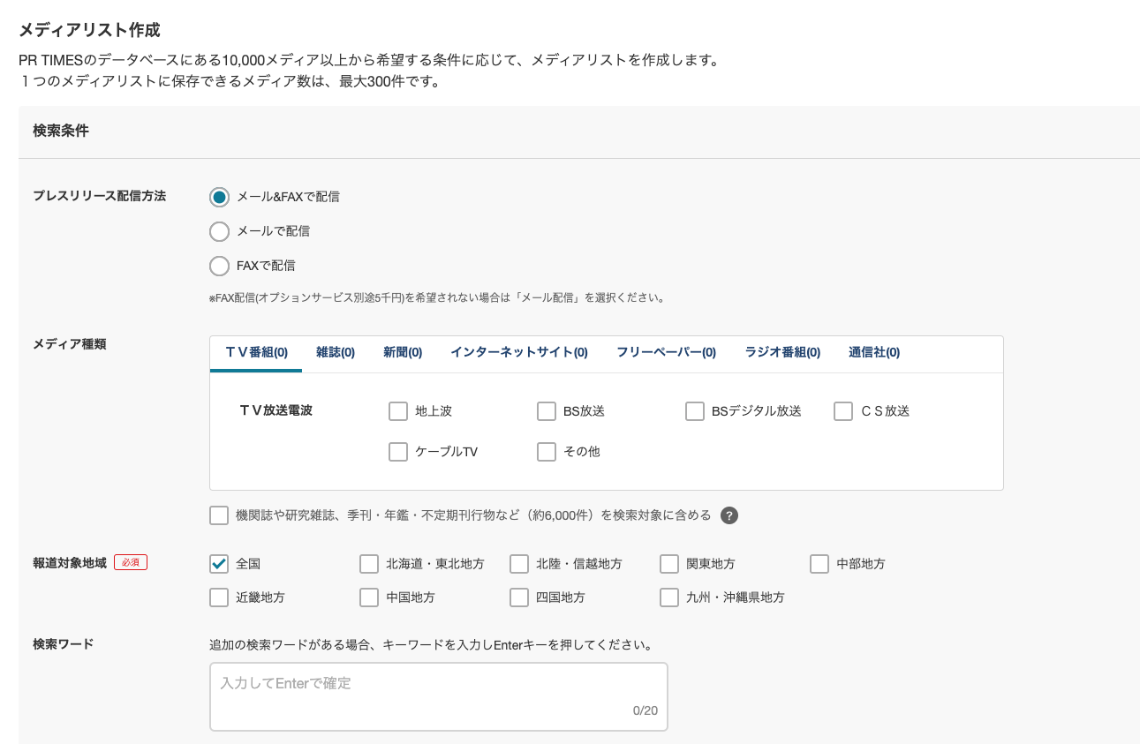Click the 検索ワード label
The image size is (1140, 744).
(63, 643)
